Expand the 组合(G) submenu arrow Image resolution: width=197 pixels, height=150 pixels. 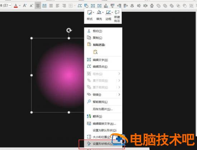(119, 74)
